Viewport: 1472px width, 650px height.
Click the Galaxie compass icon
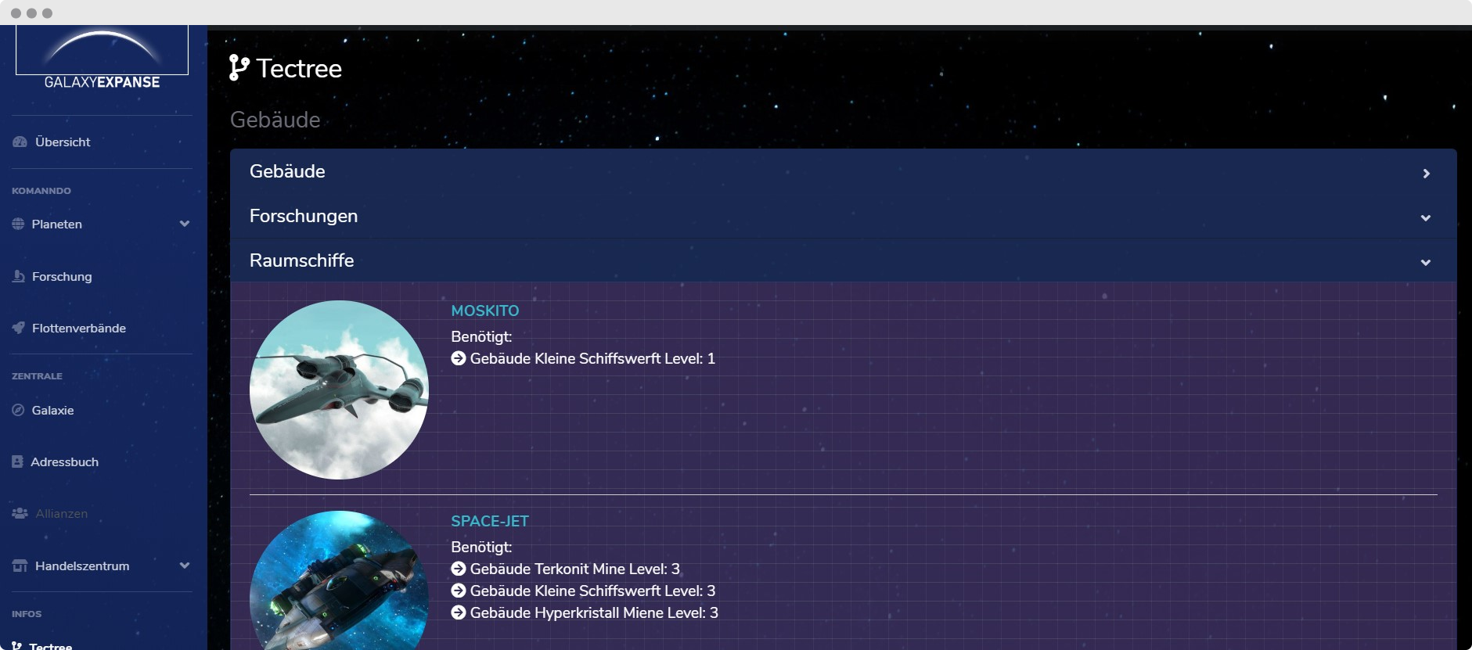[18, 410]
